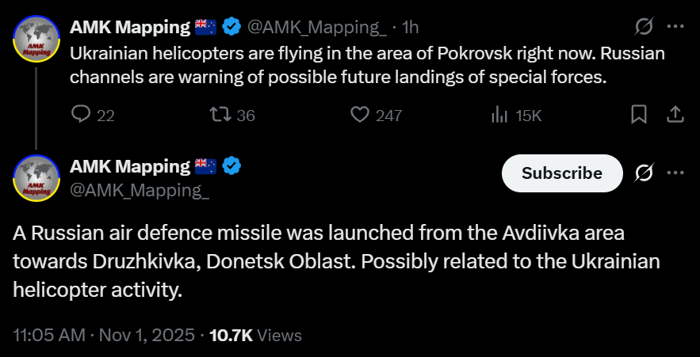
Task: Subscribe to AMK Mapping
Action: [x=562, y=173]
